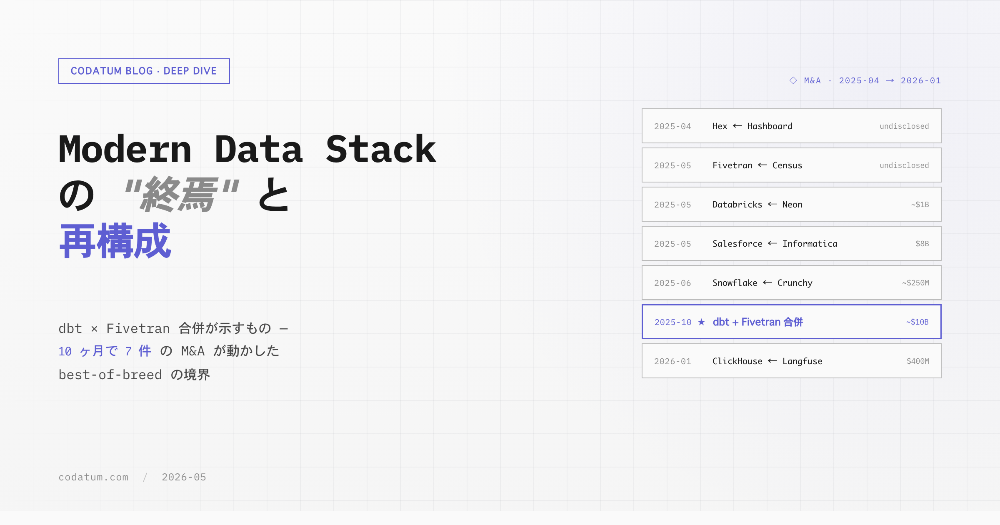The height and width of the screenshot is (525, 1000).
Task: Click the undisclosed value in the Census row
Action: (904, 165)
